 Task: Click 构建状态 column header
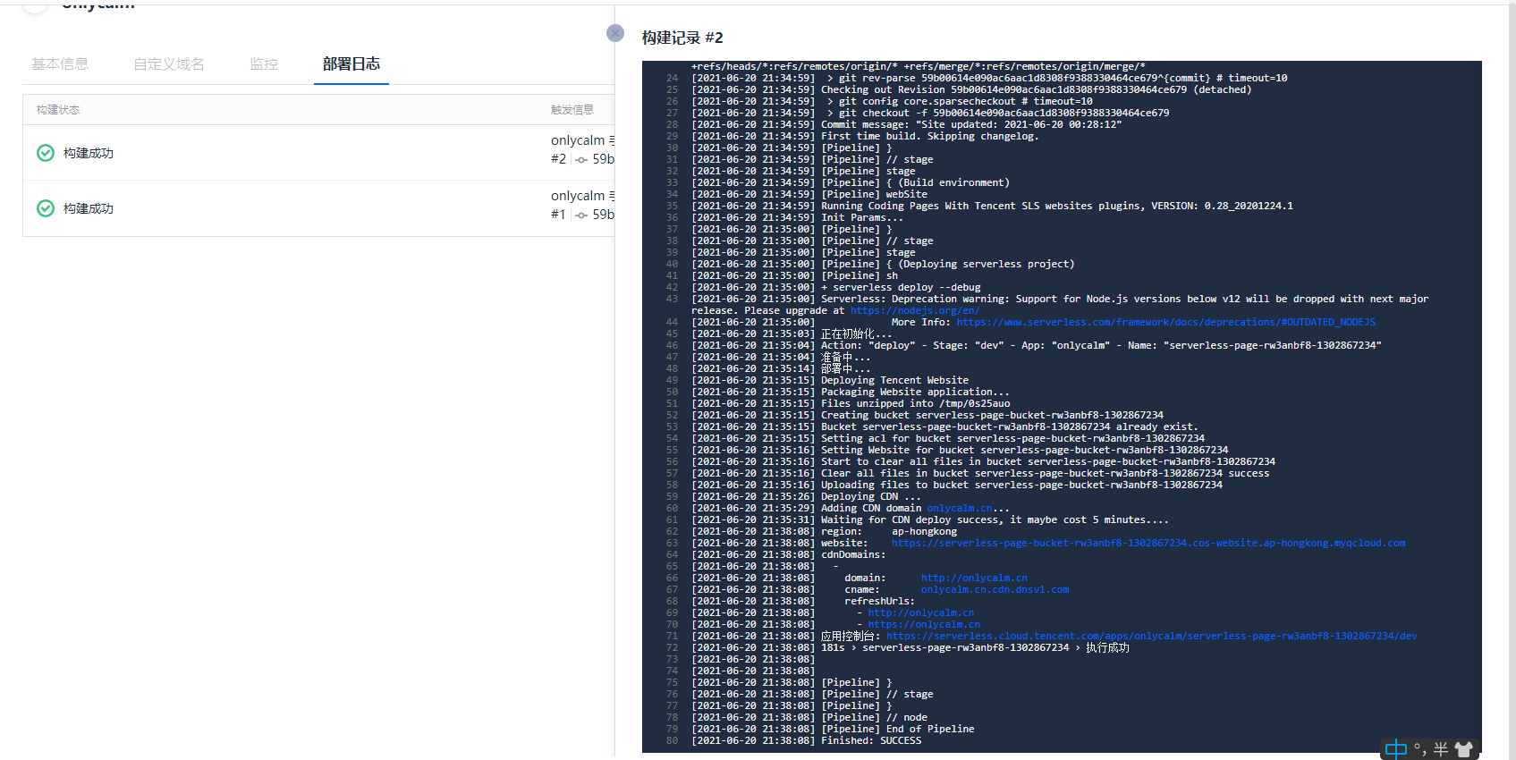58,109
